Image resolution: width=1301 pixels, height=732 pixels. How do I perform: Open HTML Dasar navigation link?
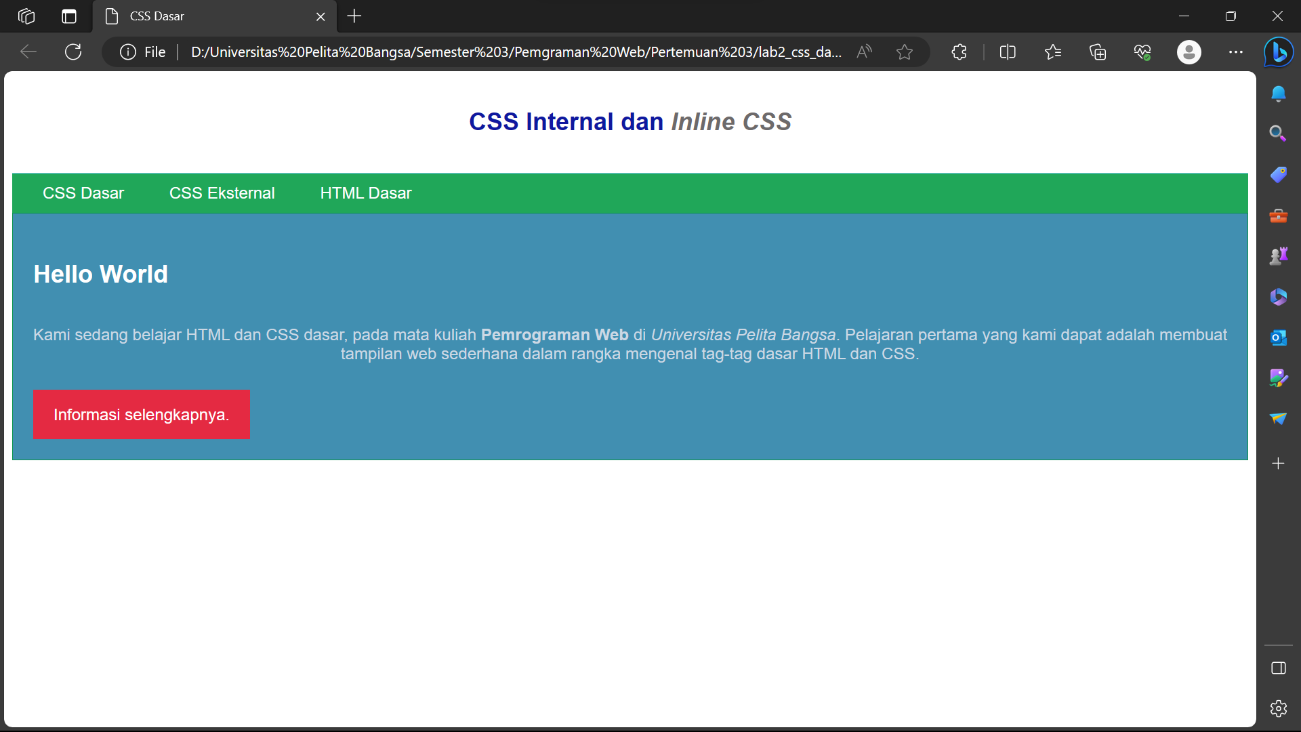tap(365, 193)
